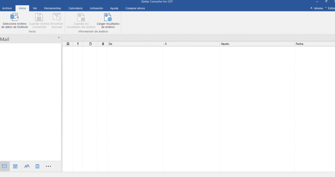335x177 pixels.
Task: Click Cargar resultados de análisis
Action: [108, 21]
